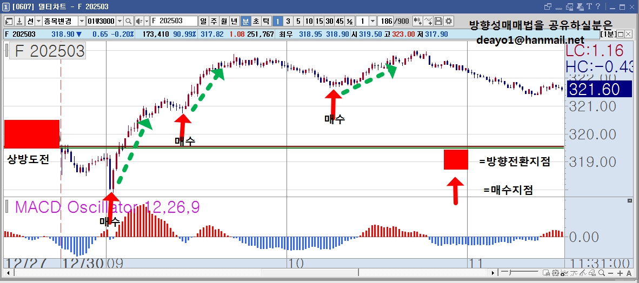Click the eraser icon in bottom bar
This screenshot has height=283, width=639.
pos(592,273)
